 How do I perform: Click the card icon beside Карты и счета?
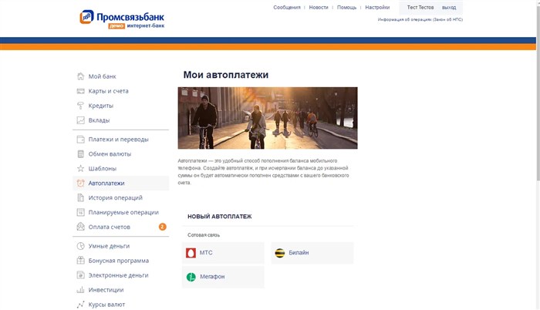pyautogui.click(x=80, y=91)
